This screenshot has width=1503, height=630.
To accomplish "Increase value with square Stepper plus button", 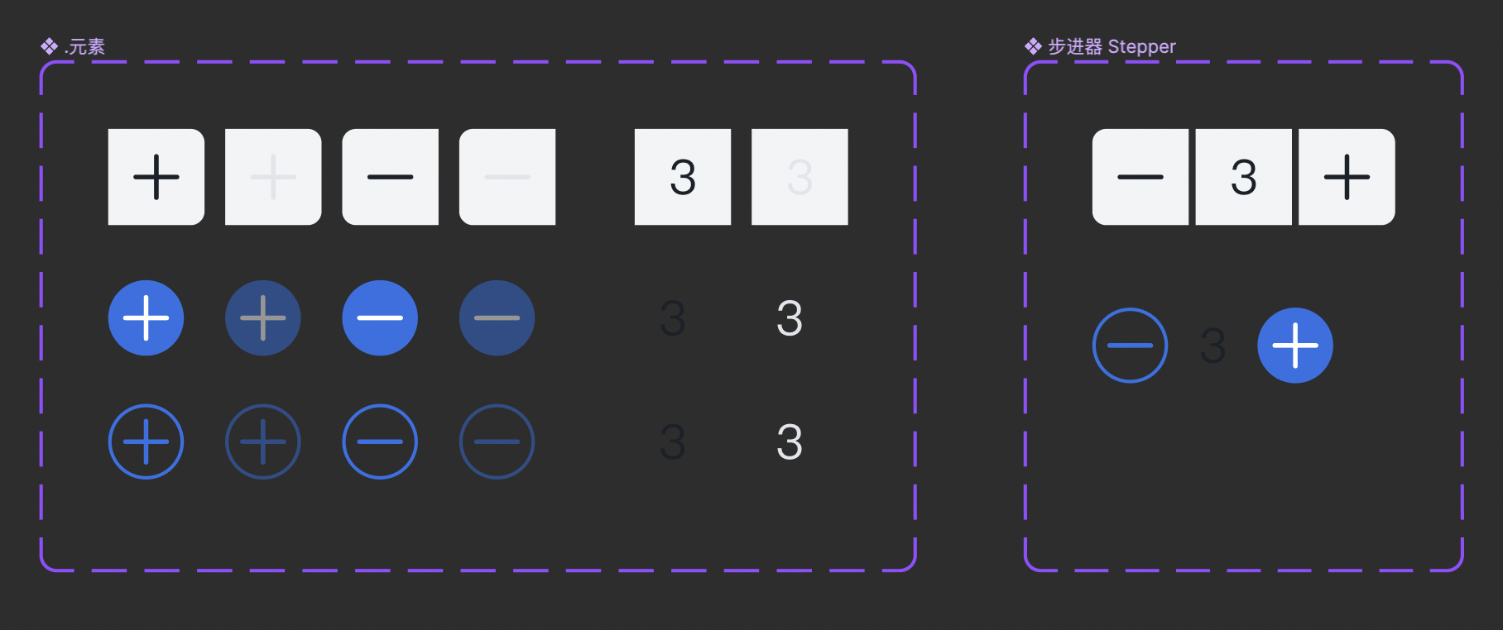I will 1347,177.
